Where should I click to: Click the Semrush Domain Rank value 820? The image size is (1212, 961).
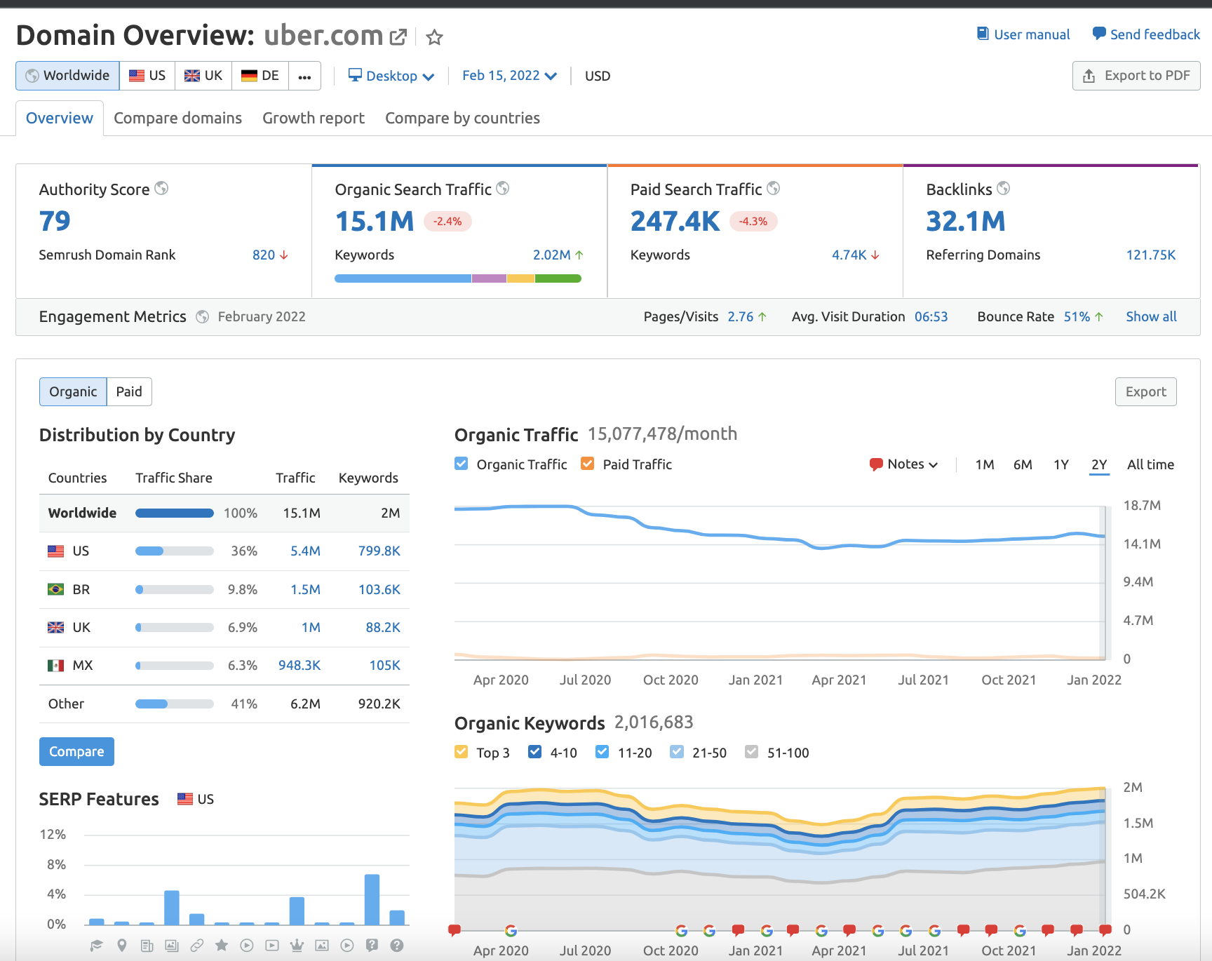coord(264,255)
